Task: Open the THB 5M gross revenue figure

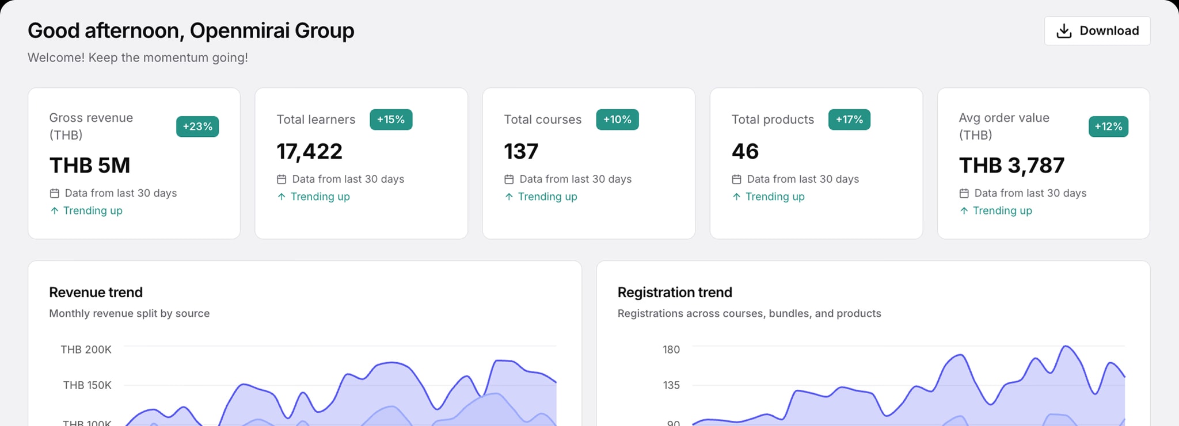Action: pos(90,166)
